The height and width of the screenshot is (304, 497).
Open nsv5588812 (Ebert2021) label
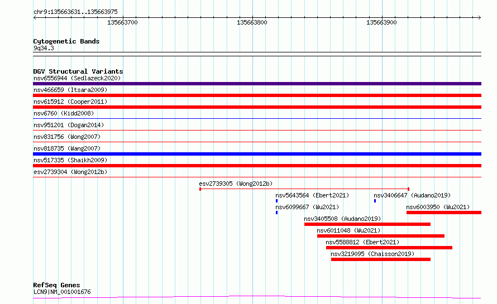(362, 242)
